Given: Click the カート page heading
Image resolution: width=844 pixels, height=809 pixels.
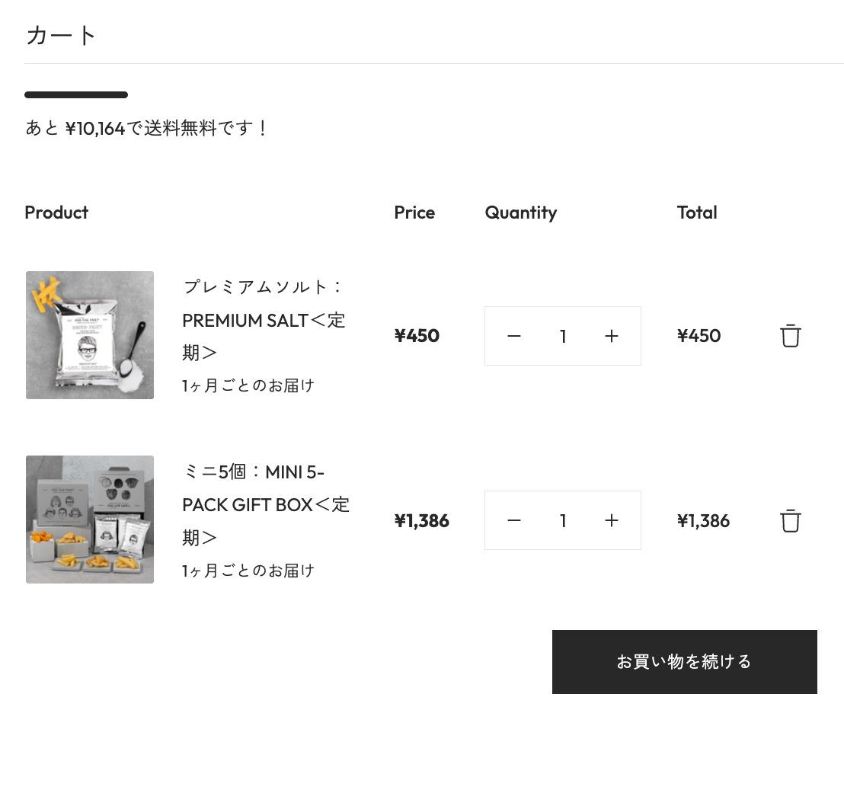Looking at the screenshot, I should pyautogui.click(x=61, y=36).
